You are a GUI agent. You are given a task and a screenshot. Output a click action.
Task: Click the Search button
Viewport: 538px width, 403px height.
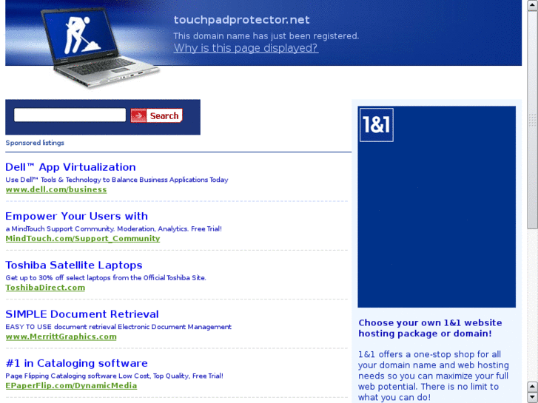(156, 115)
